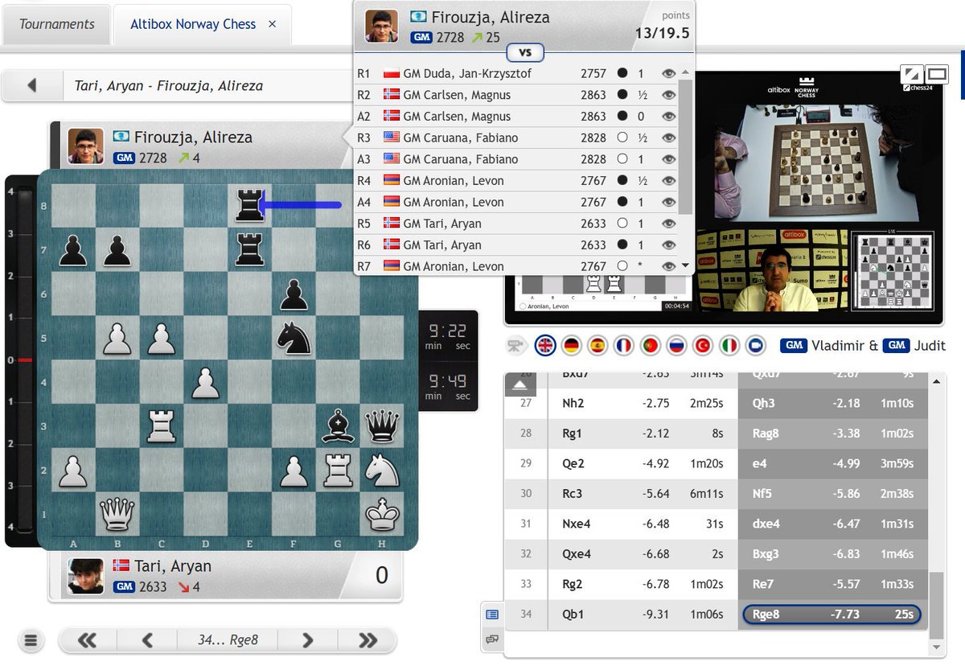
Task: View R5 Tari game via eye icon
Action: [667, 224]
